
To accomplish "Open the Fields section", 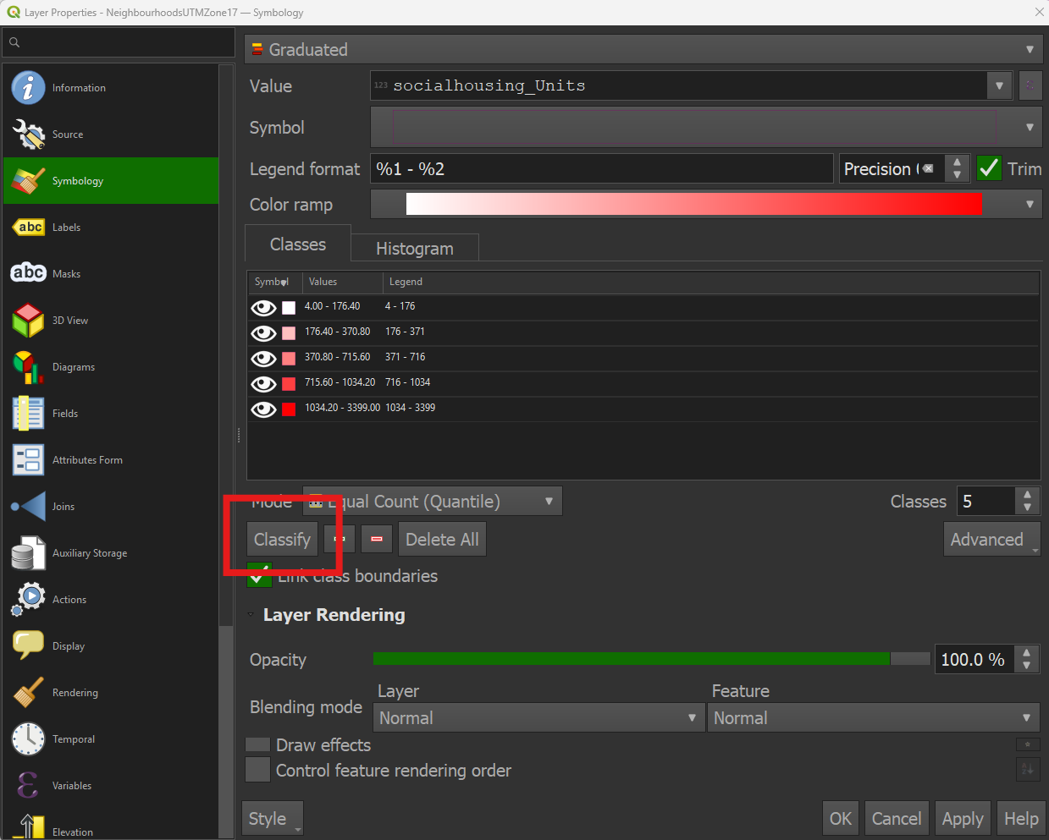I will tap(111, 414).
